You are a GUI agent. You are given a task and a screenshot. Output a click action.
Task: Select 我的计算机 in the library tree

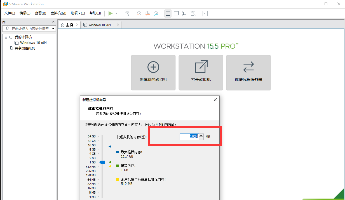click(x=23, y=37)
